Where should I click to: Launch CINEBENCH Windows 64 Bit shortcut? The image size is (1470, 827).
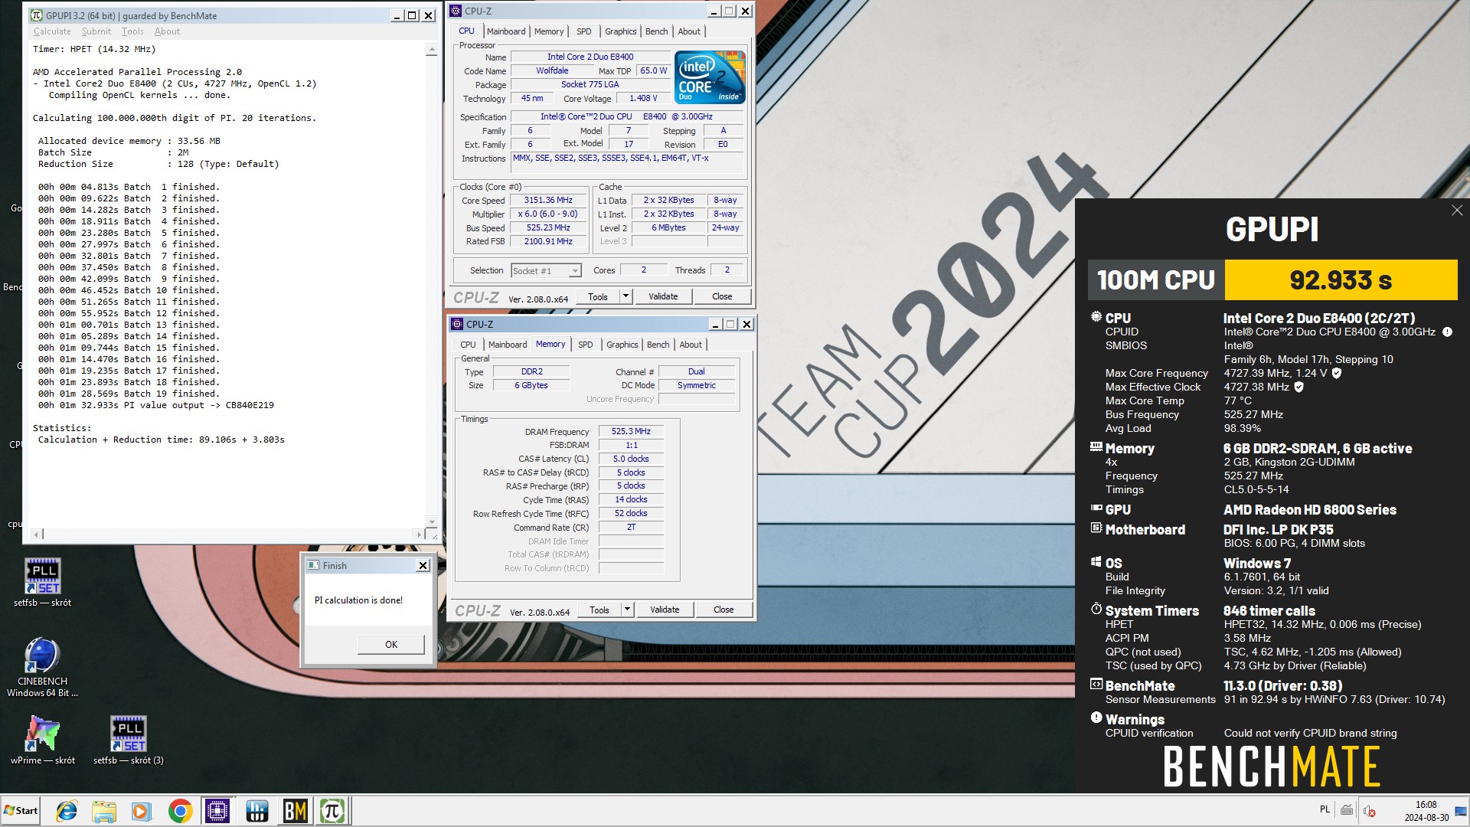click(x=43, y=666)
